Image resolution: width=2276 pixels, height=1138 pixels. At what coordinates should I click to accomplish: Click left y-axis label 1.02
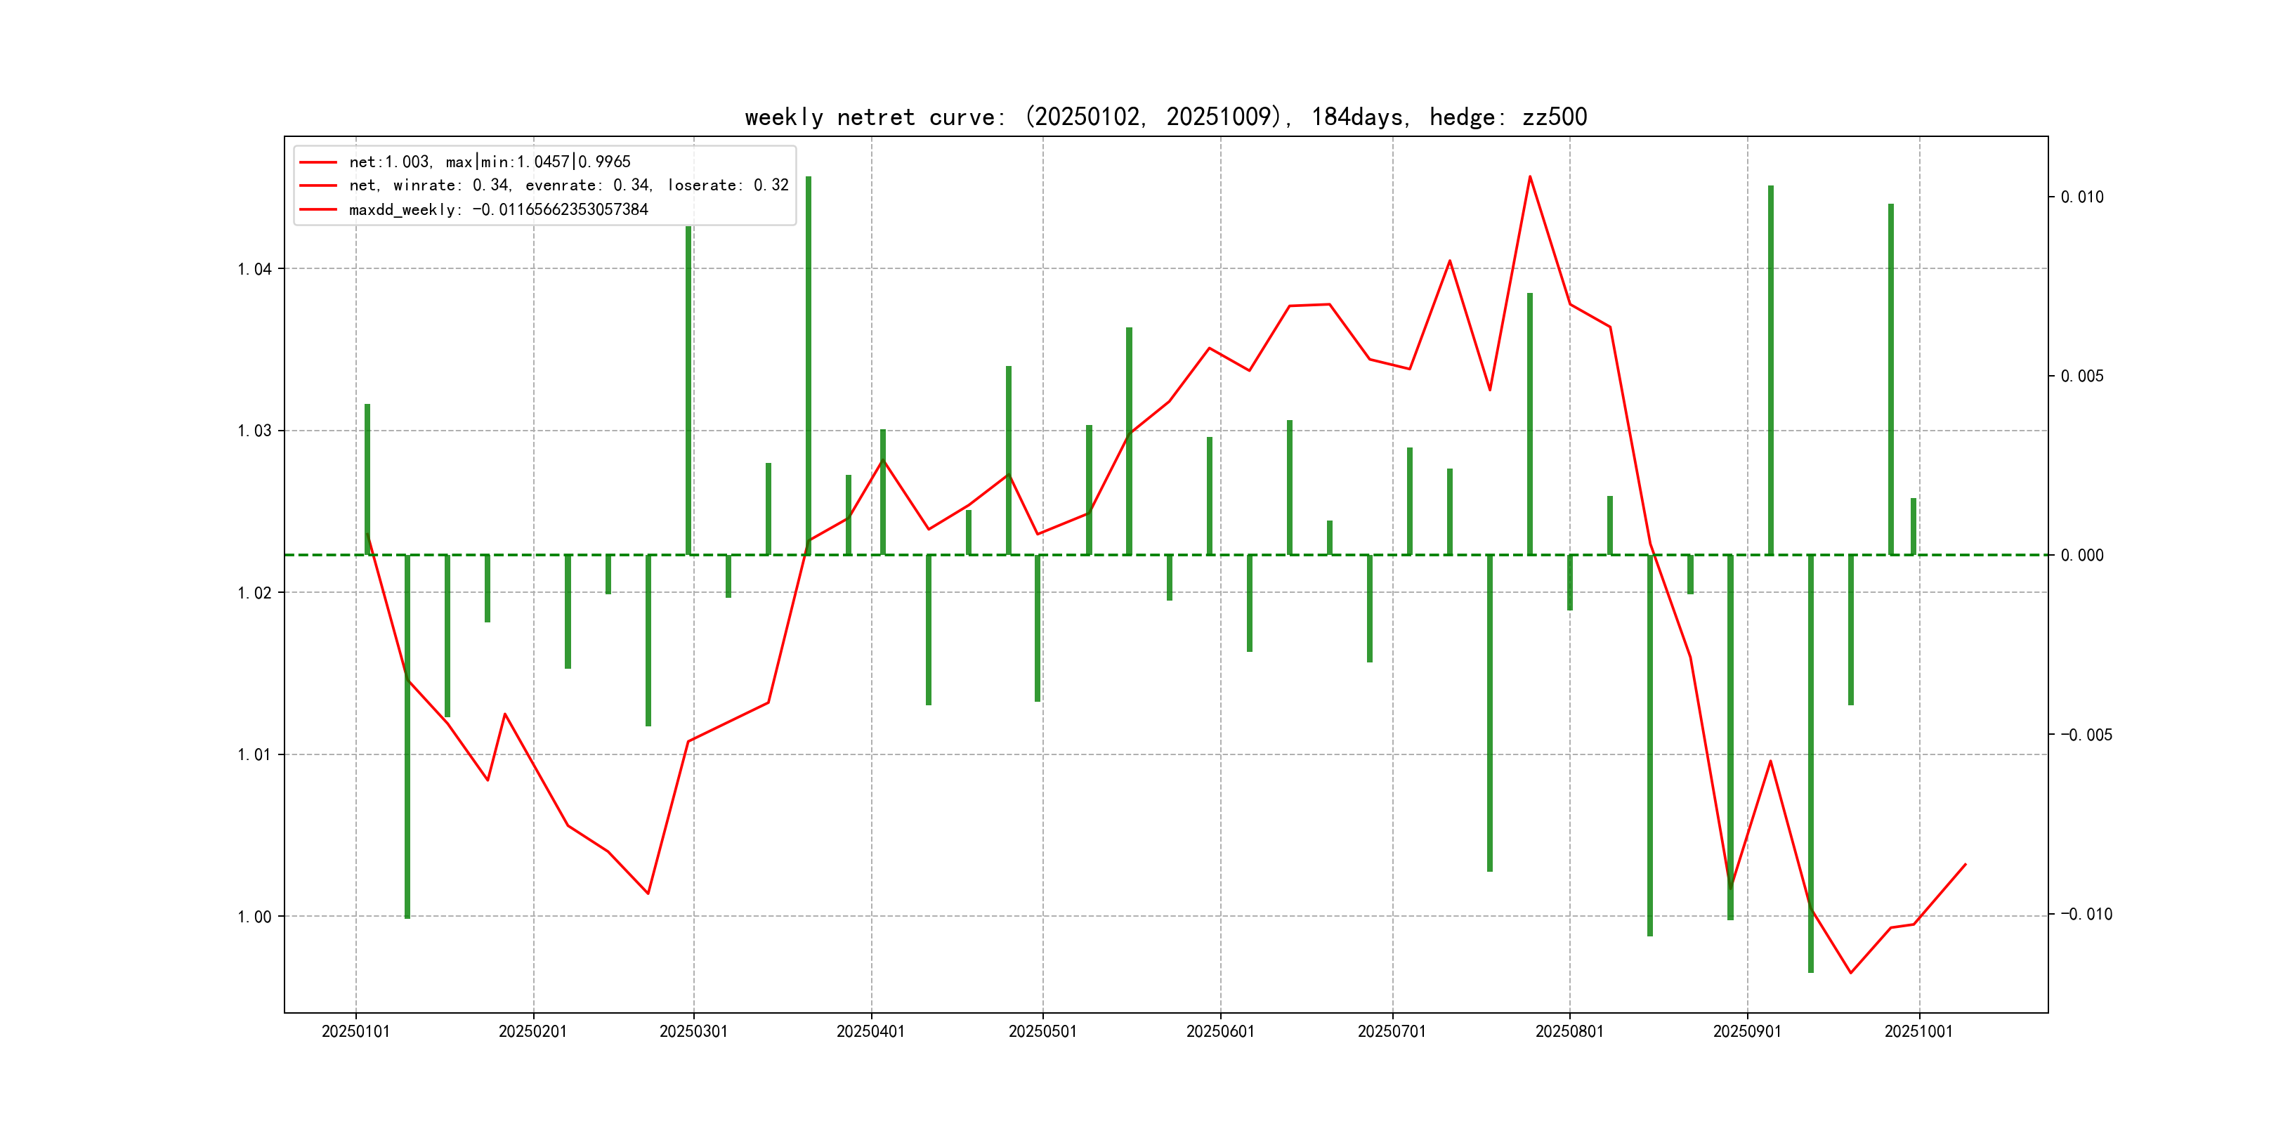254,593
